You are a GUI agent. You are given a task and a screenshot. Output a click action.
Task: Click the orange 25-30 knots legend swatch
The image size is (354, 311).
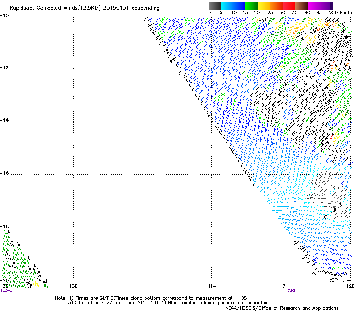click(x=277, y=6)
